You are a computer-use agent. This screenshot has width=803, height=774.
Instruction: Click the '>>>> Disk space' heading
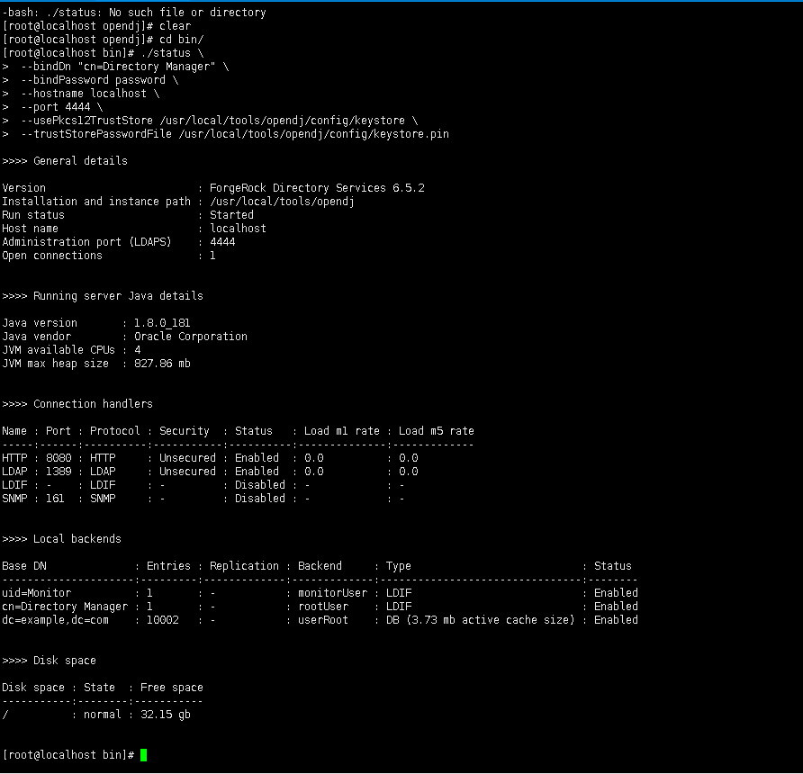click(x=49, y=661)
